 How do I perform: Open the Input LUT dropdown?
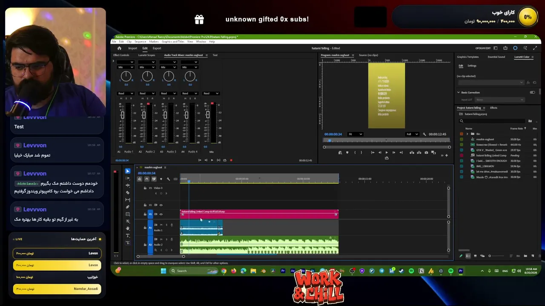click(500, 100)
